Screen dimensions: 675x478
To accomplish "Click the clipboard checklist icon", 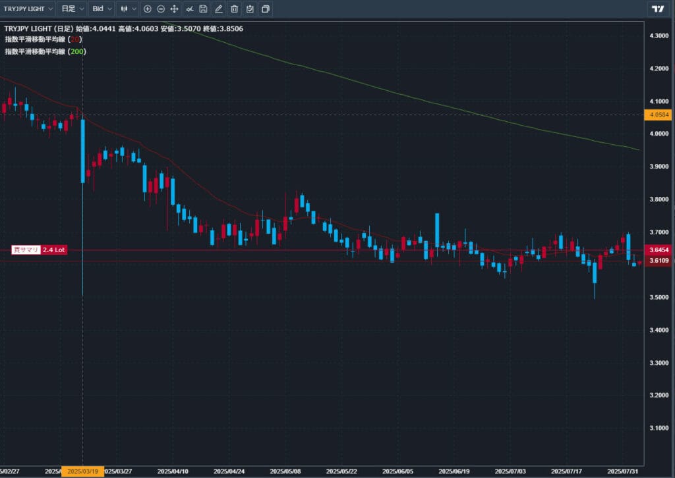I will click(x=249, y=9).
